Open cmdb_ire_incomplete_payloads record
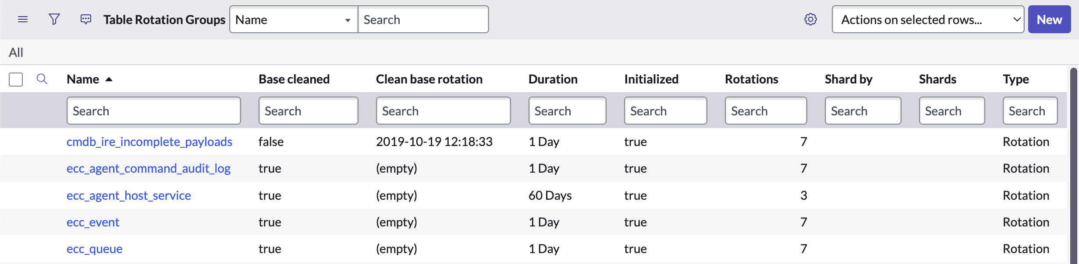Image resolution: width=1079 pixels, height=264 pixels. pyautogui.click(x=149, y=142)
